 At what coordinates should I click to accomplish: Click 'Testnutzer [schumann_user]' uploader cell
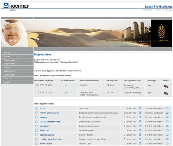coord(132,86)
